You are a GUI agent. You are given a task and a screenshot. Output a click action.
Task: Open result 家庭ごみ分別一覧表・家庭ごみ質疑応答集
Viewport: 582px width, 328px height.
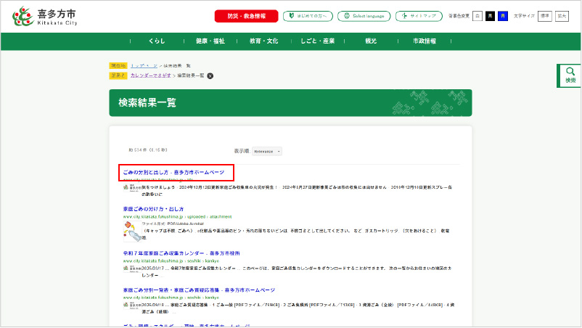(x=199, y=290)
